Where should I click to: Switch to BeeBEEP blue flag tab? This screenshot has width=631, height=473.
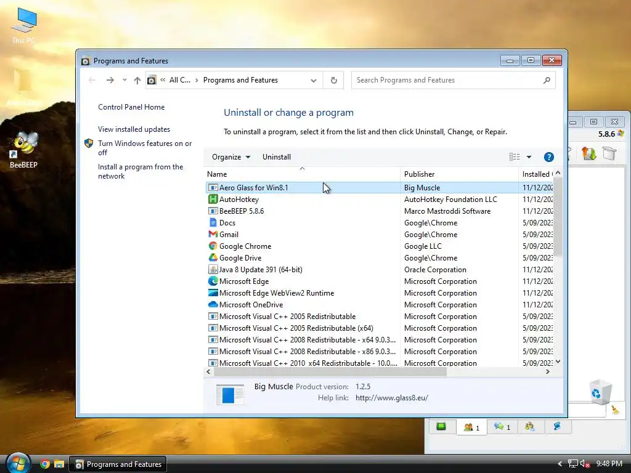[x=557, y=426]
